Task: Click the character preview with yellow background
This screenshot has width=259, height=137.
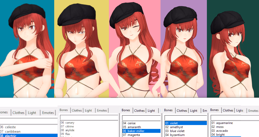Action: [82, 49]
